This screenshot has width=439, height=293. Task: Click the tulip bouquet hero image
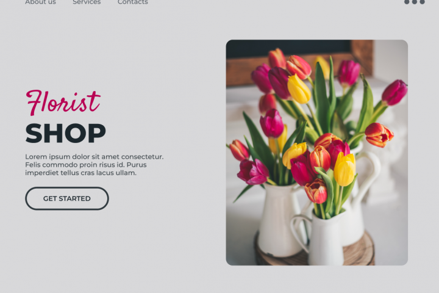point(316,153)
